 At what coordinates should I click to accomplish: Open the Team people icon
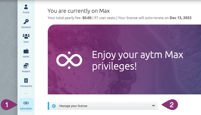[x=26, y=36]
